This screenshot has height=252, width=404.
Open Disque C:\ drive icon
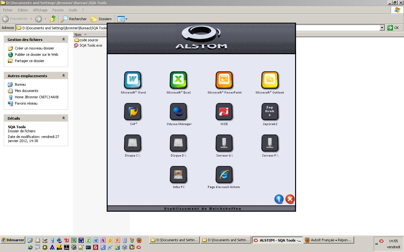(133, 143)
